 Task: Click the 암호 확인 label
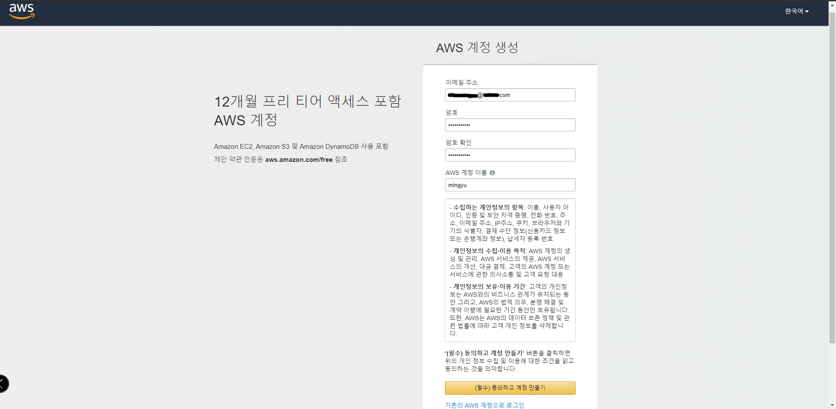pyautogui.click(x=458, y=142)
